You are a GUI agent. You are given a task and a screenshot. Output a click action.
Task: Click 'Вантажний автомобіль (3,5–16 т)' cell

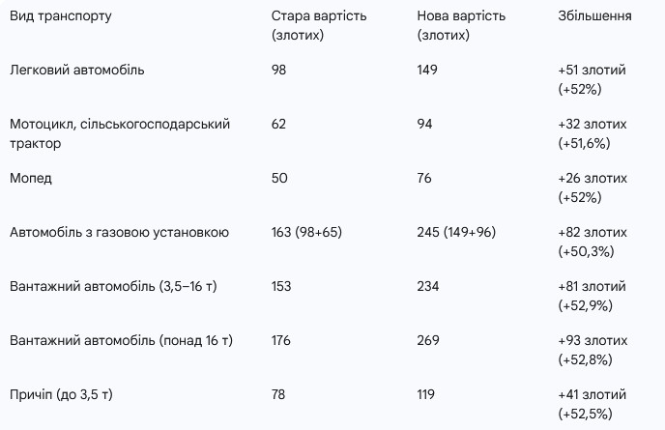click(x=113, y=286)
